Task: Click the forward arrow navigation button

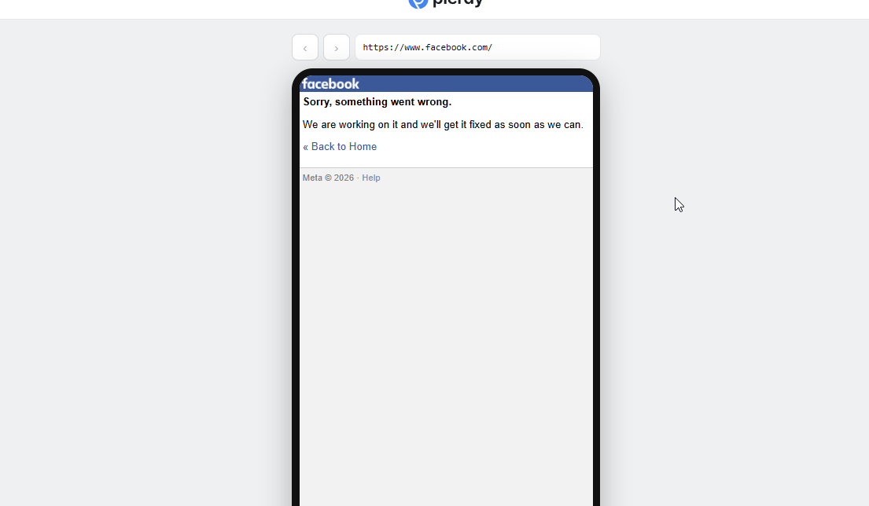Action: (x=337, y=48)
